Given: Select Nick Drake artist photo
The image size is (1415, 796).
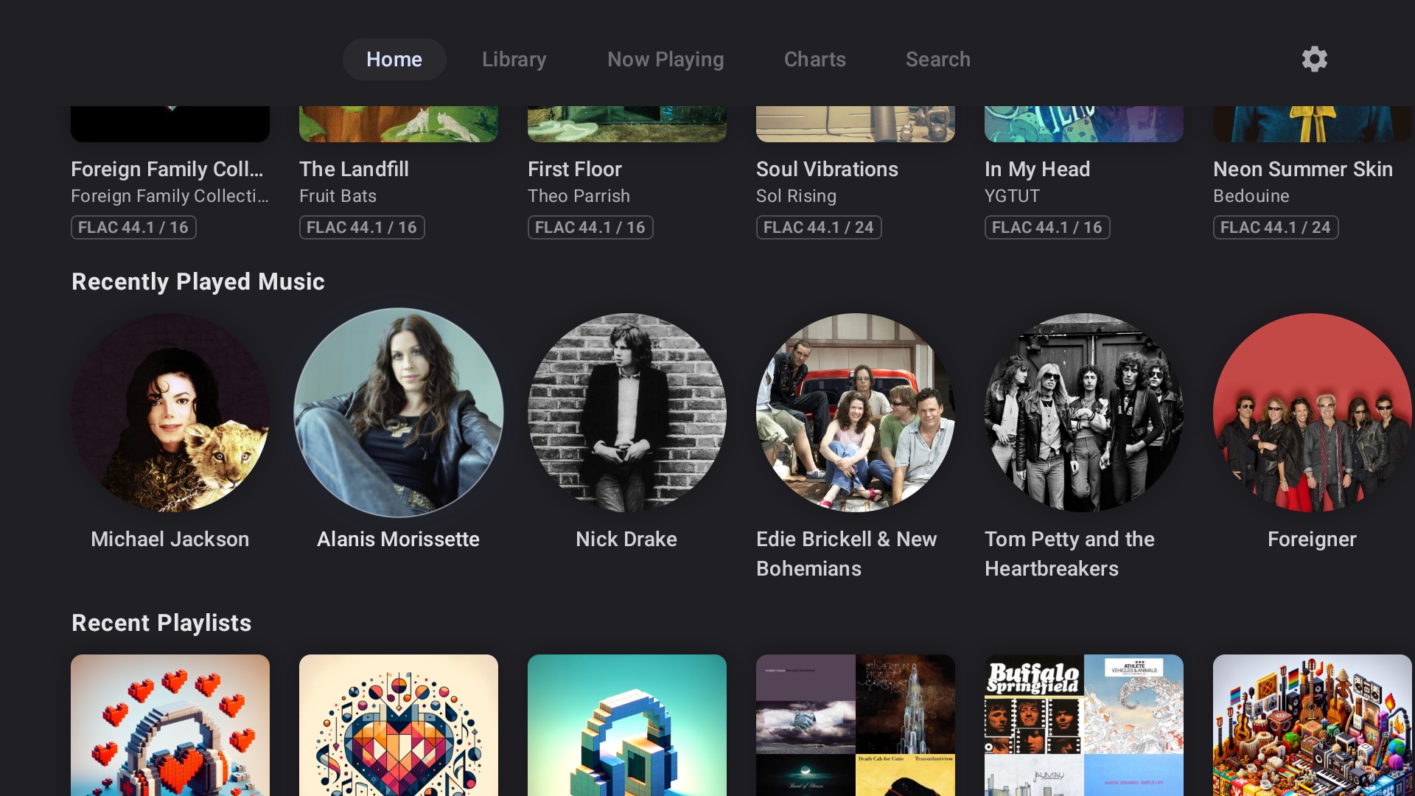Looking at the screenshot, I should tap(627, 413).
